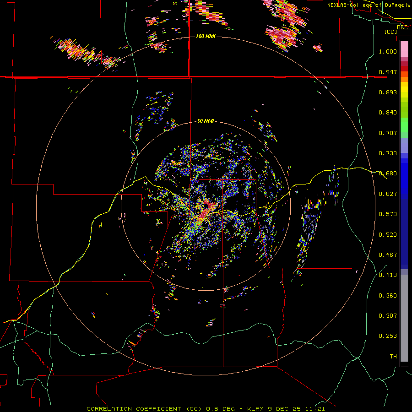Click the 100 NMI range ring label
412x412 pixels.
(x=206, y=36)
